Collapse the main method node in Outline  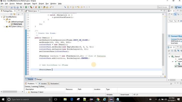[x=173, y=61]
